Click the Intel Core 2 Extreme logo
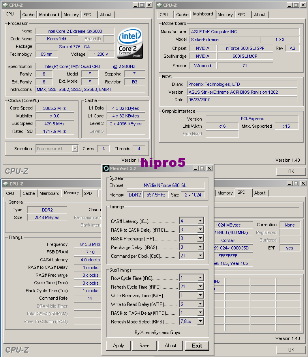Screen dimensions: 308x357 coord(130,43)
